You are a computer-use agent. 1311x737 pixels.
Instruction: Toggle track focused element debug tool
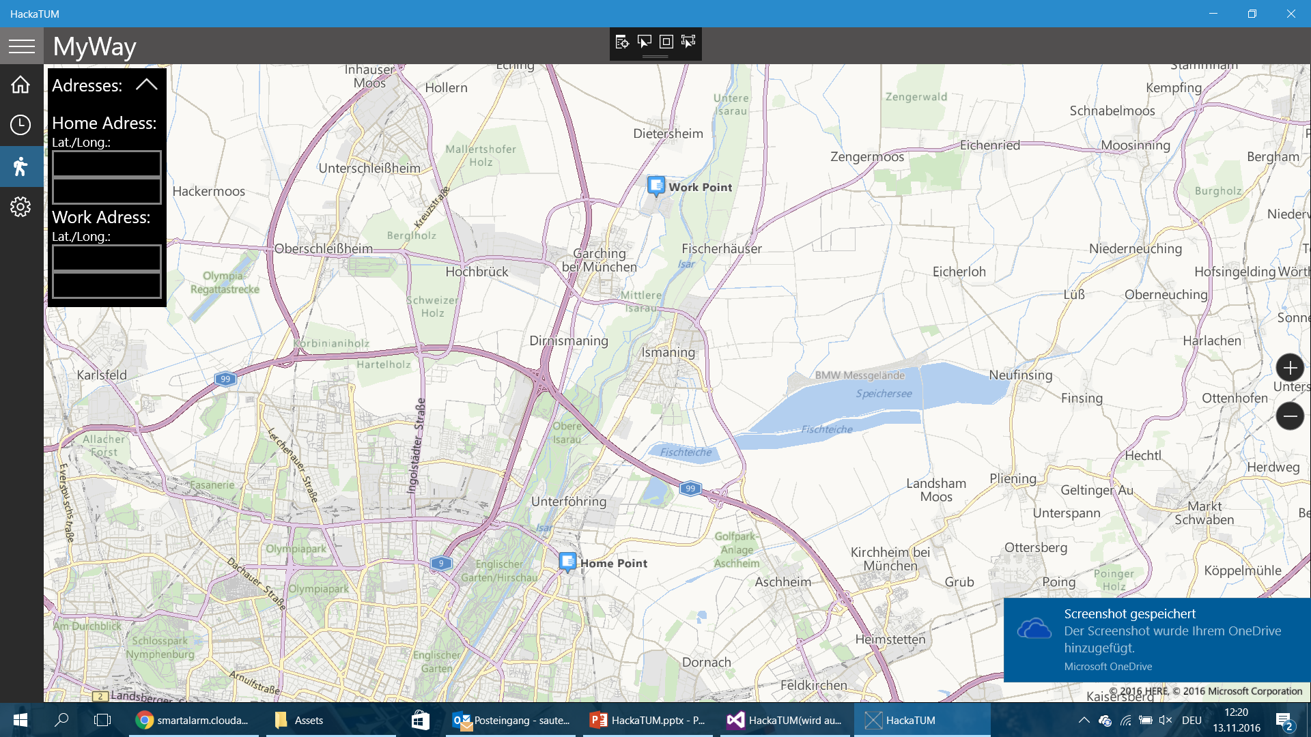688,42
